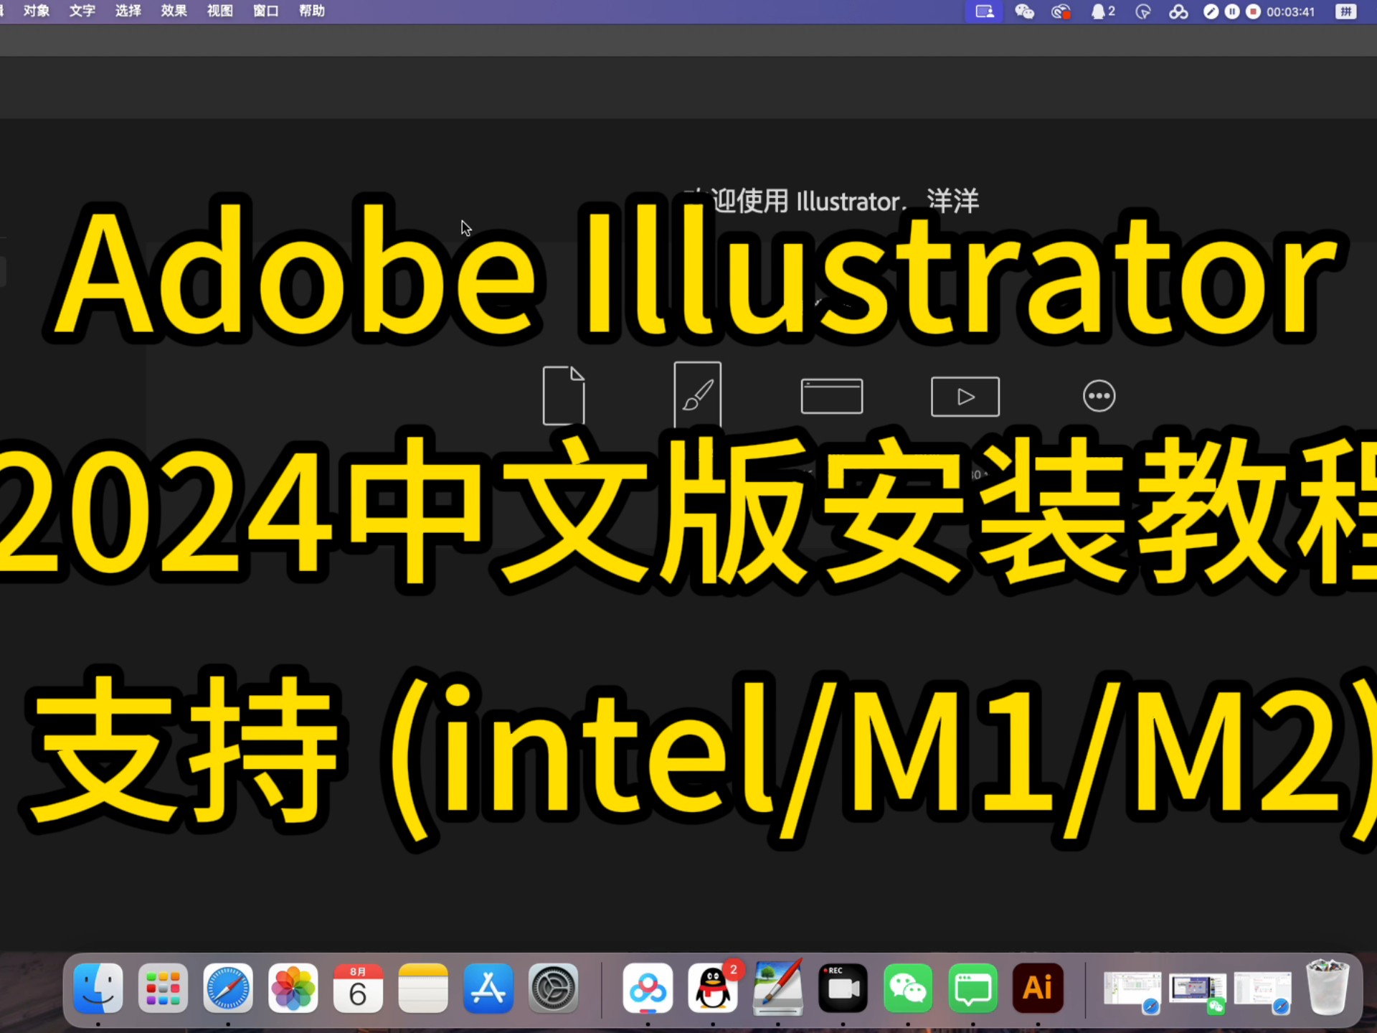Open the first minimized window thumbnail in Dock
This screenshot has width=1377, height=1033.
1132,990
